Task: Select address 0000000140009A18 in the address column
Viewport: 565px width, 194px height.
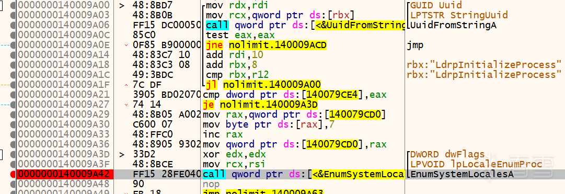Action: click(64, 65)
